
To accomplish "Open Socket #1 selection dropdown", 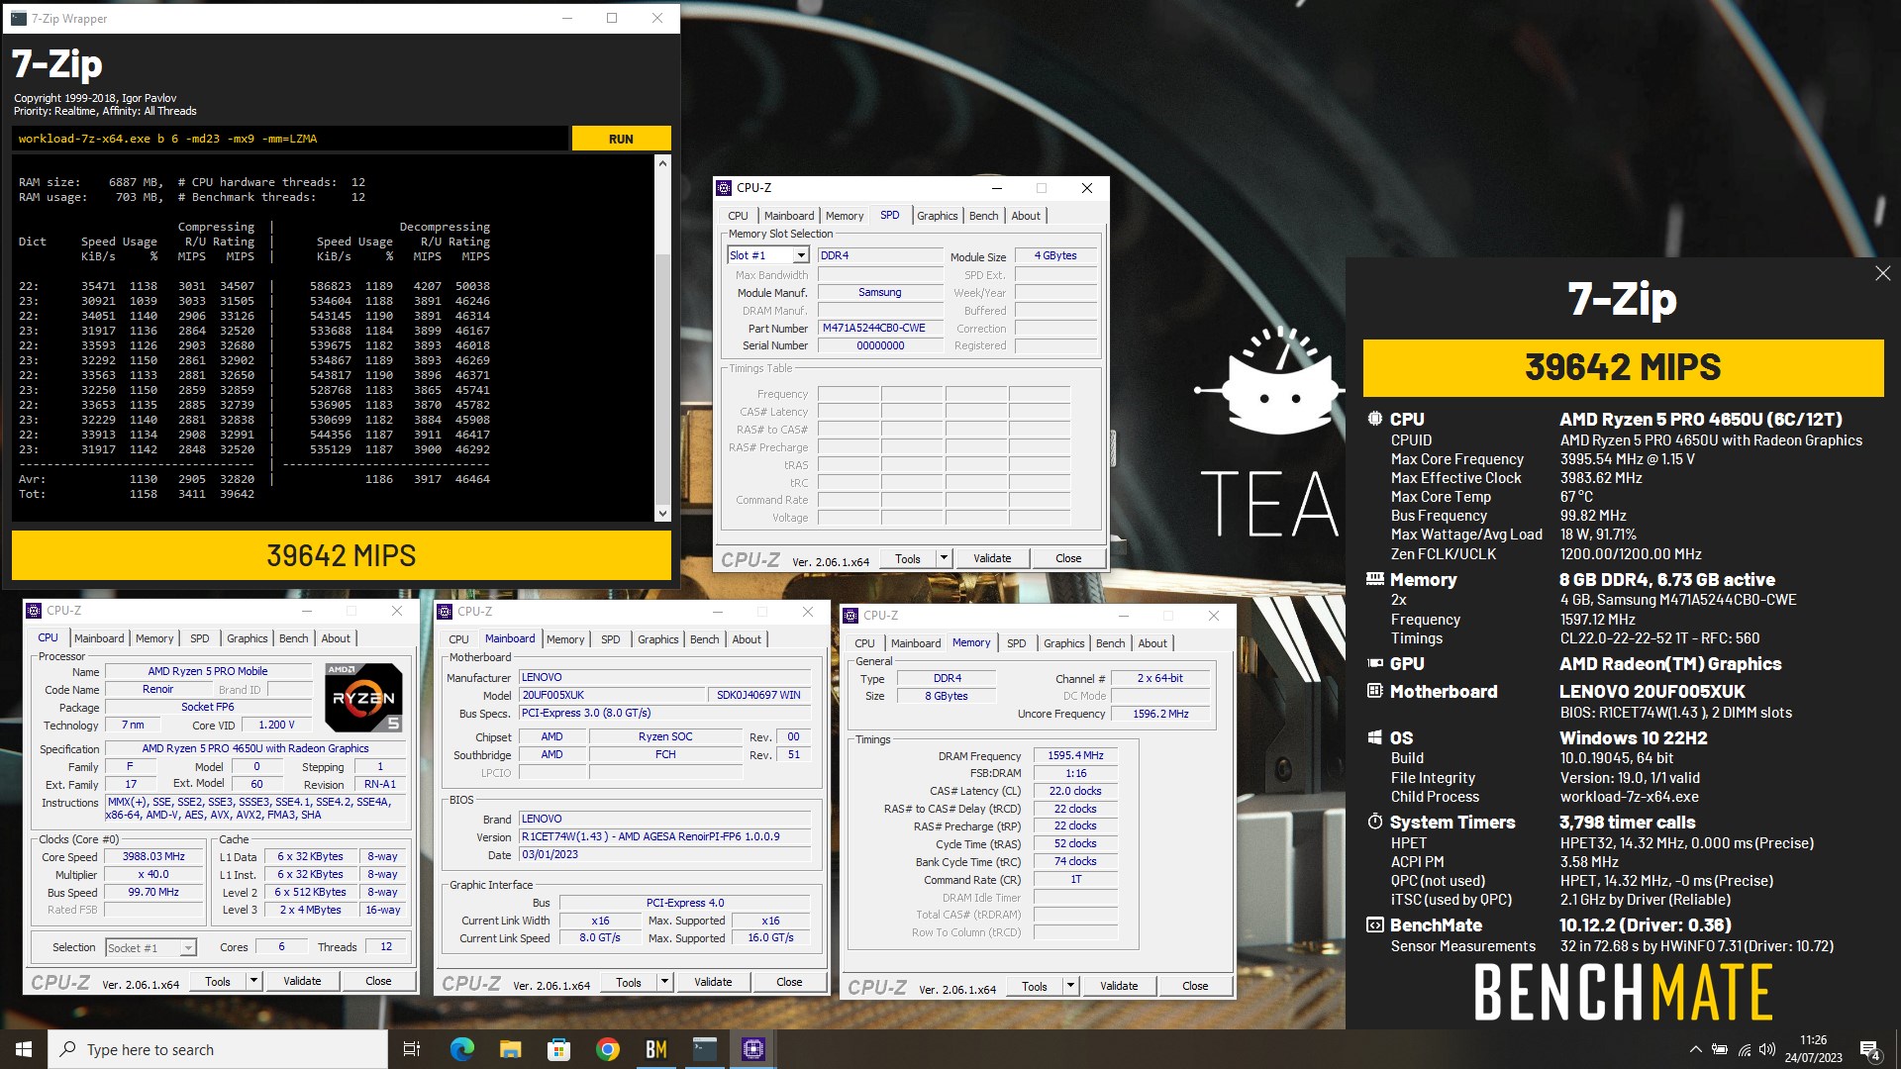I will pos(150,948).
